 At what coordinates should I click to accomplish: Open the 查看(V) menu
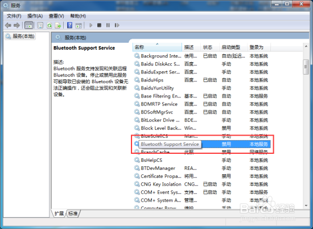(x=56, y=16)
